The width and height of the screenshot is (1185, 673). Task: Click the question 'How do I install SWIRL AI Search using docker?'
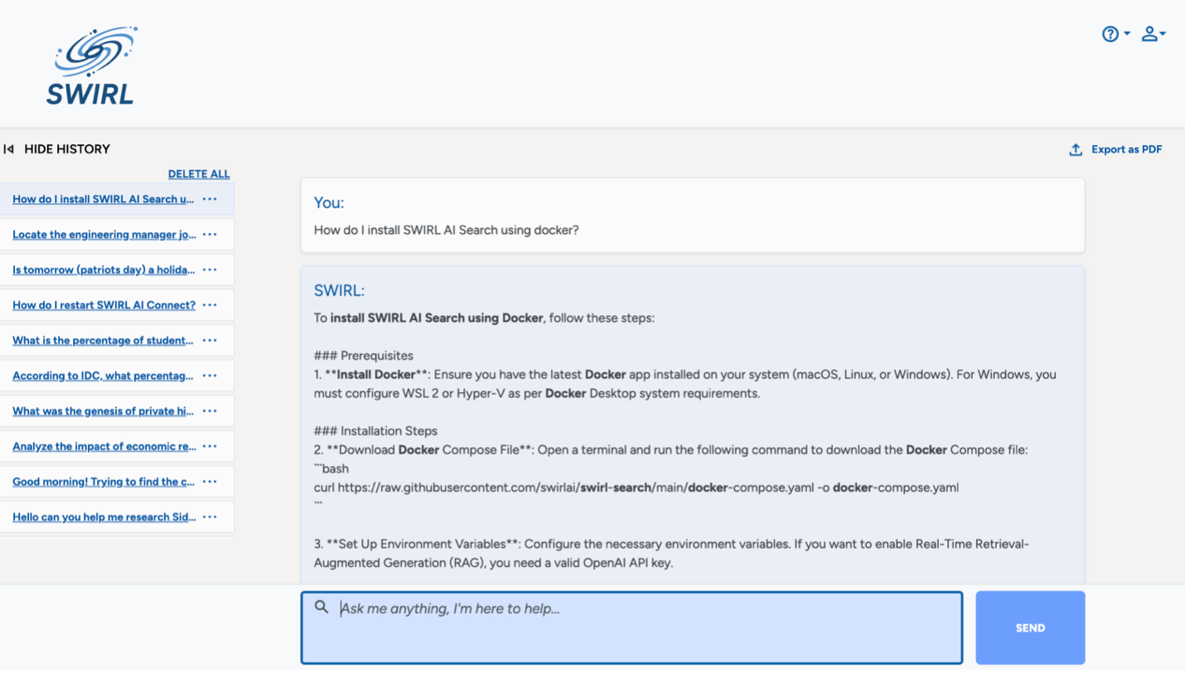[x=446, y=230]
